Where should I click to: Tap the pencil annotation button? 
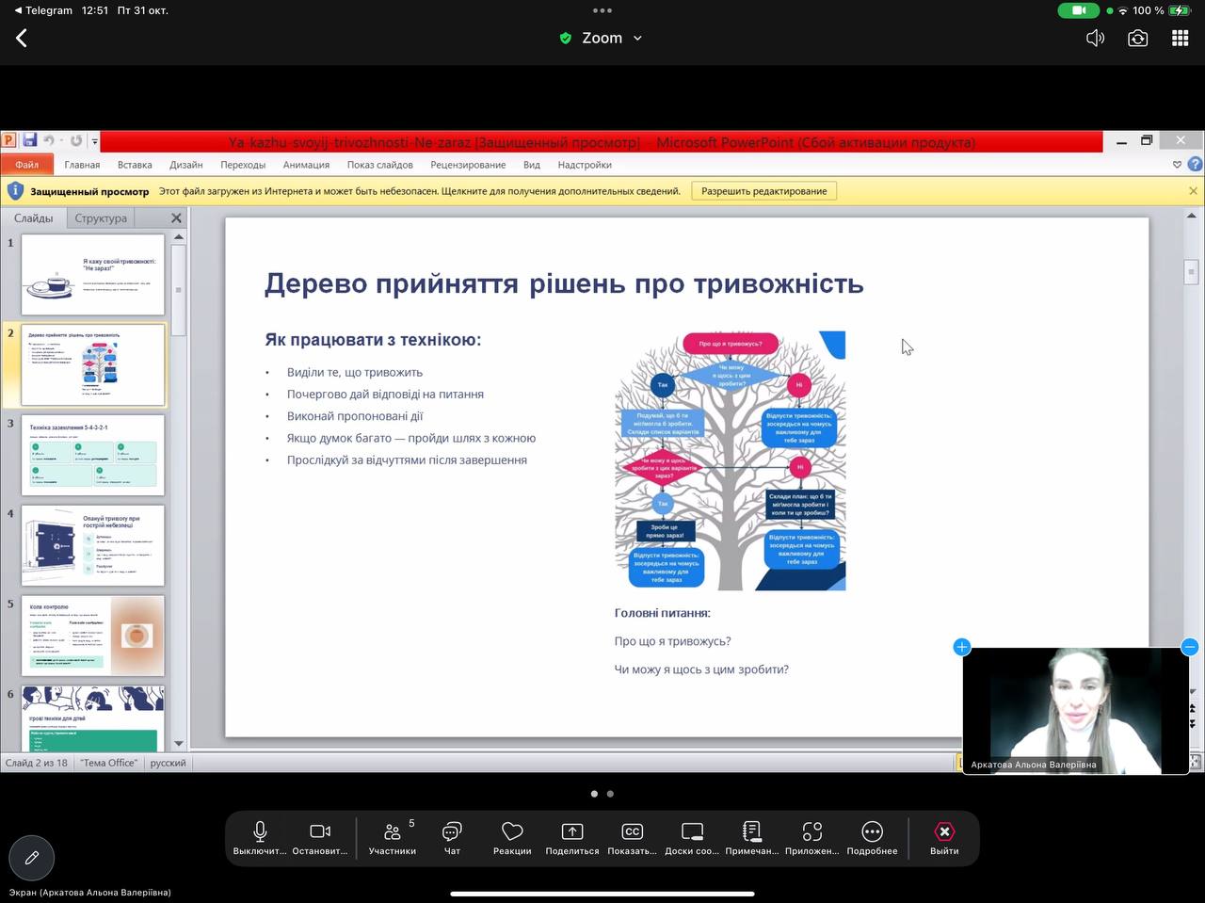[31, 858]
